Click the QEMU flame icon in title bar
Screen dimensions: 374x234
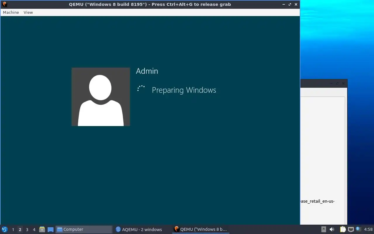click(4, 4)
